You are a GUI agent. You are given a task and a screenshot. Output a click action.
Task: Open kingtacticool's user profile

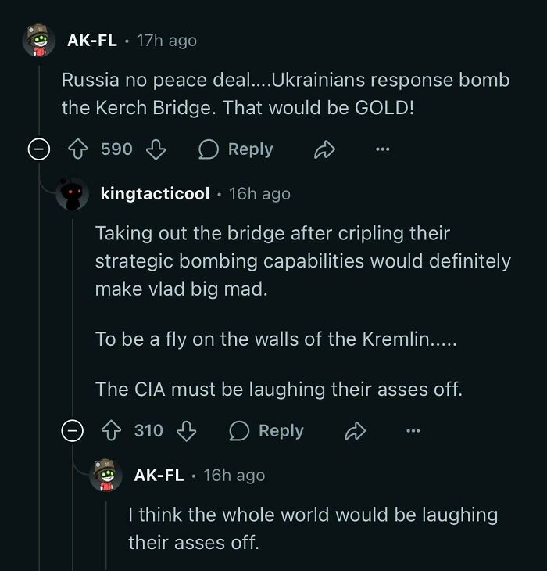155,193
